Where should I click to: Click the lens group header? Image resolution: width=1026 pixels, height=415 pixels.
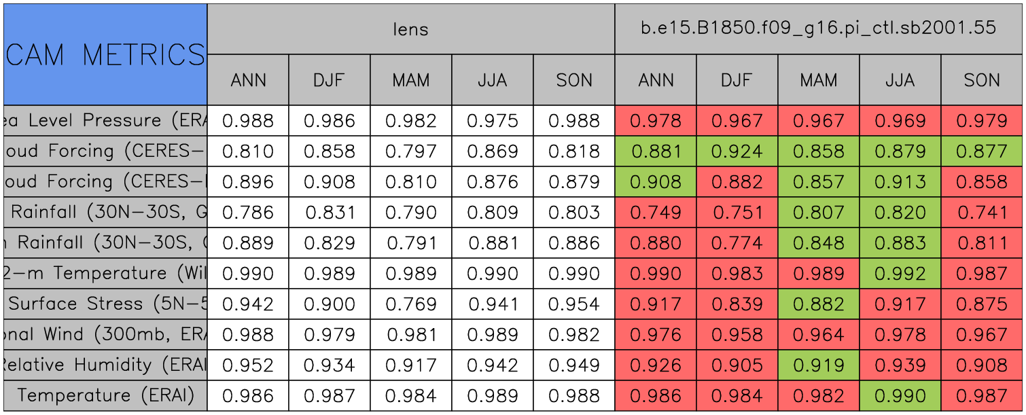point(410,29)
